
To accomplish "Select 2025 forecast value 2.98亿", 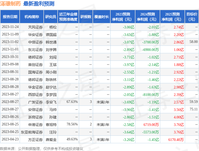I will click(179, 87).
